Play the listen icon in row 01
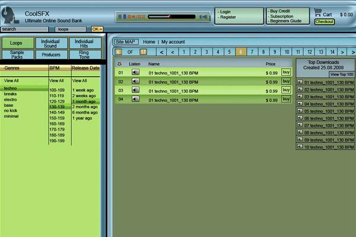This screenshot has height=237, width=356. [x=135, y=72]
